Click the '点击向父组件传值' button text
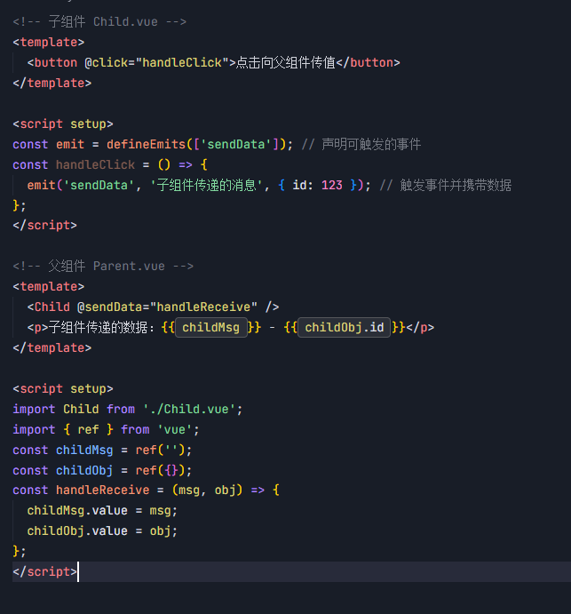571x614 pixels. click(286, 63)
